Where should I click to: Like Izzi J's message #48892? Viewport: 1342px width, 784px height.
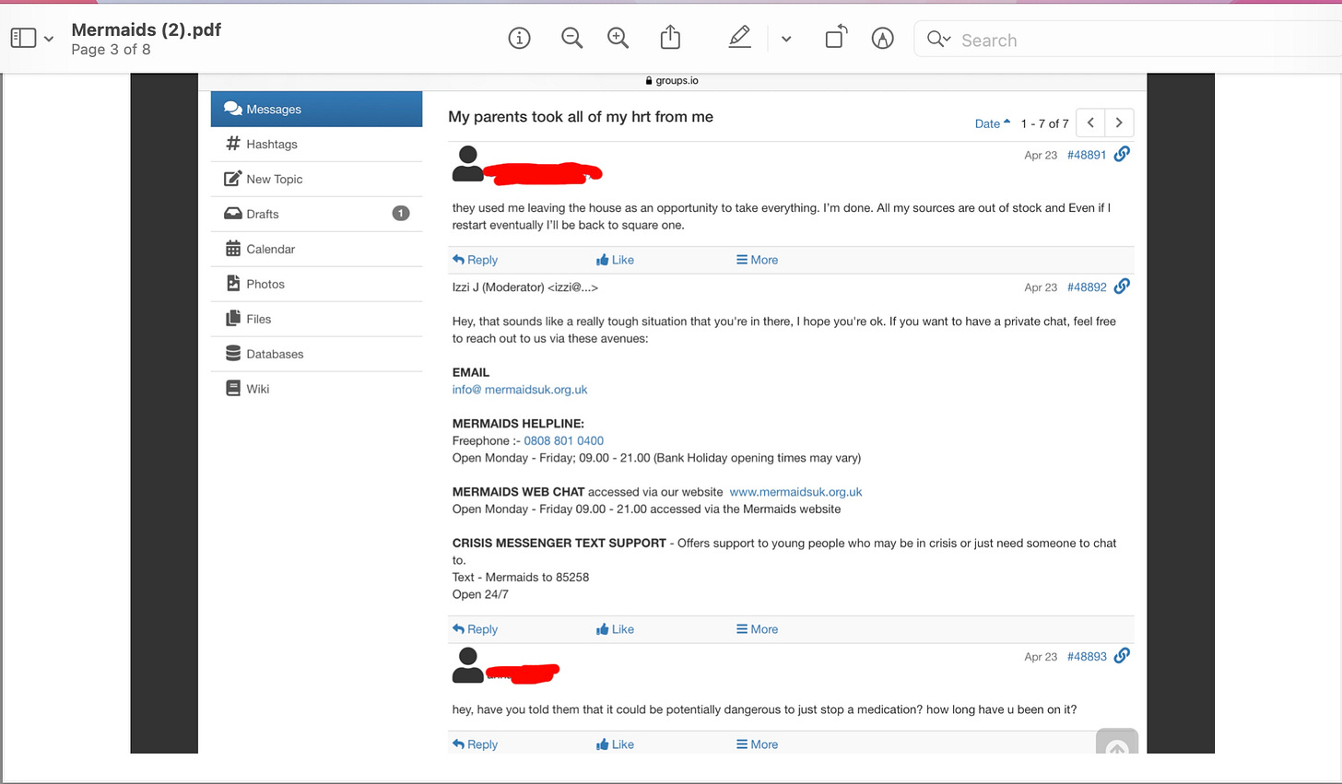coord(615,629)
